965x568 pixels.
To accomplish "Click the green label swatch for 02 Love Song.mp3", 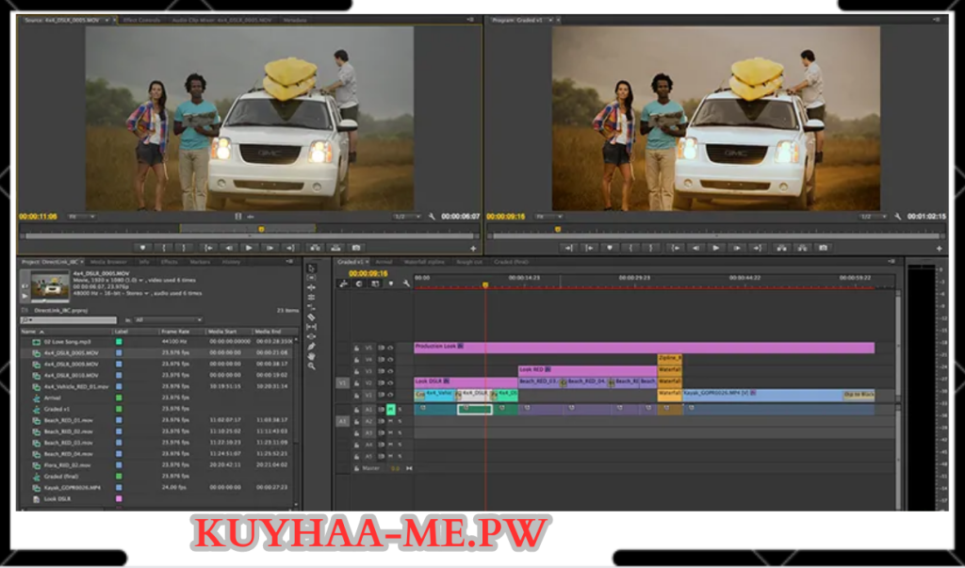I will [x=119, y=342].
